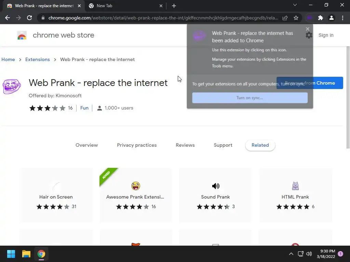Select the Web Prank browser tab
Image resolution: width=350 pixels, height=262 pixels.
(x=44, y=6)
